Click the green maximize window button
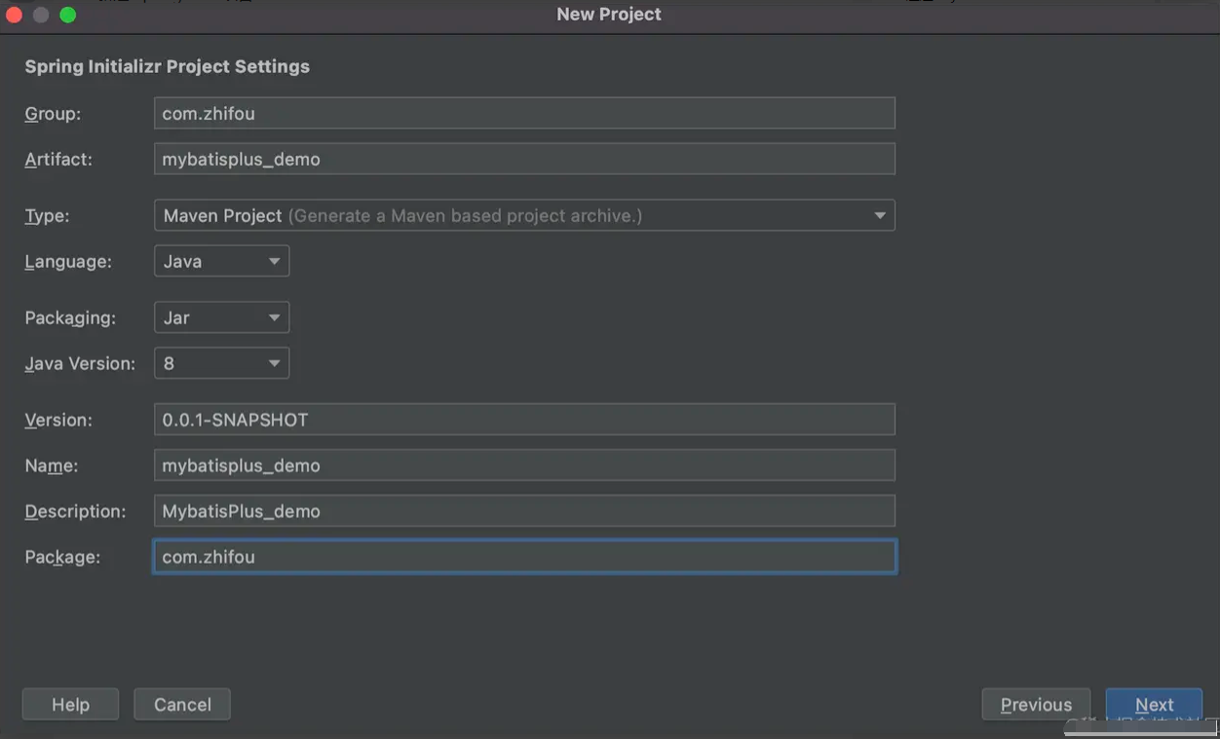 click(x=67, y=15)
